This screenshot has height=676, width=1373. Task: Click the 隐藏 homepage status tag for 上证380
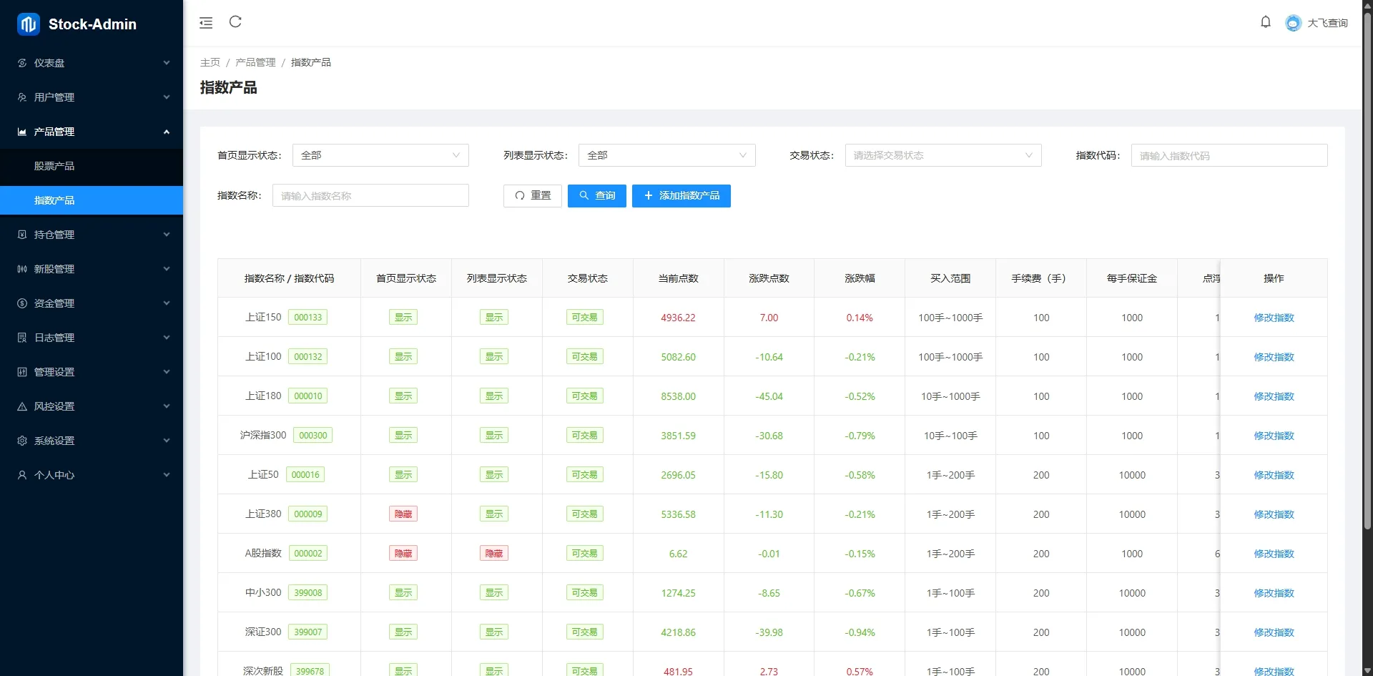403,514
